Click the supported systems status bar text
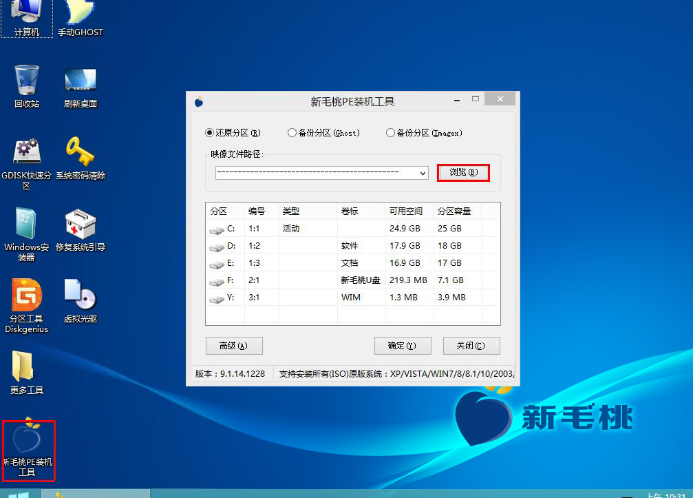Screen dimensions: 693x498 coord(396,374)
